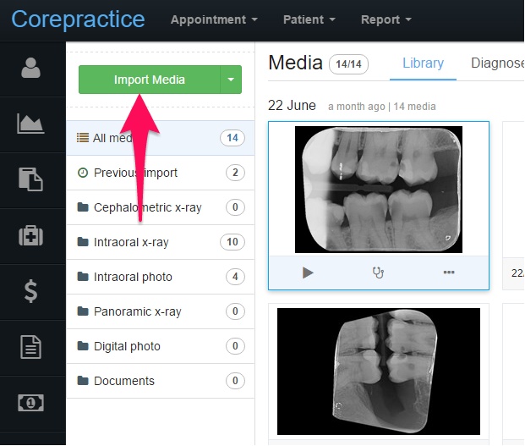The width and height of the screenshot is (525, 446).
Task: Select the Intraoral x-ray folder
Action: (161, 242)
